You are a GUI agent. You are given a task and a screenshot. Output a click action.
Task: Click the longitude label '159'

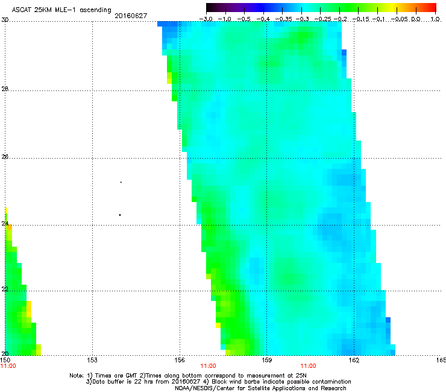coord(267,360)
